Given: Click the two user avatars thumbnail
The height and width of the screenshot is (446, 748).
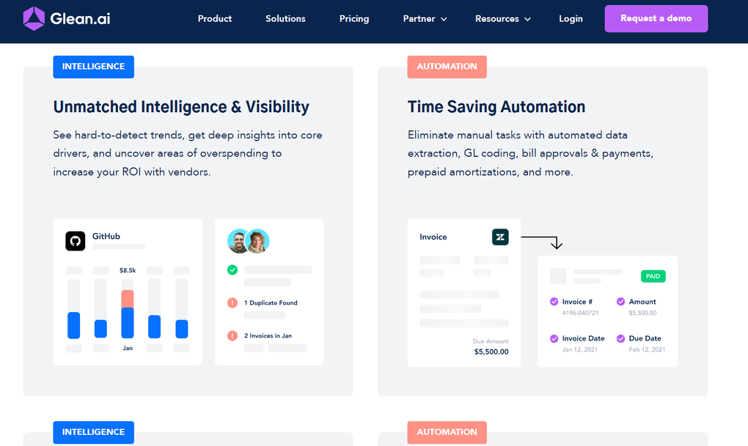Looking at the screenshot, I should [249, 240].
